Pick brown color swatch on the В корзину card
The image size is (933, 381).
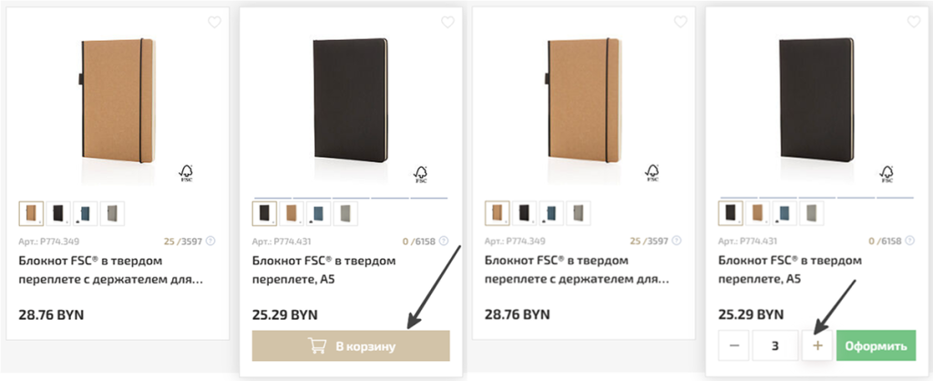pos(292,213)
